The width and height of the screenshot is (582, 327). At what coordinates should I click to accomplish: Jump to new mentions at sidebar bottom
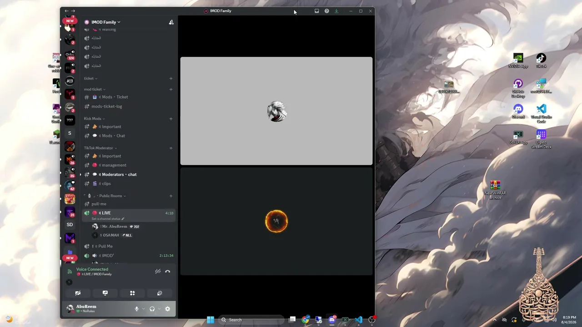tap(70, 258)
